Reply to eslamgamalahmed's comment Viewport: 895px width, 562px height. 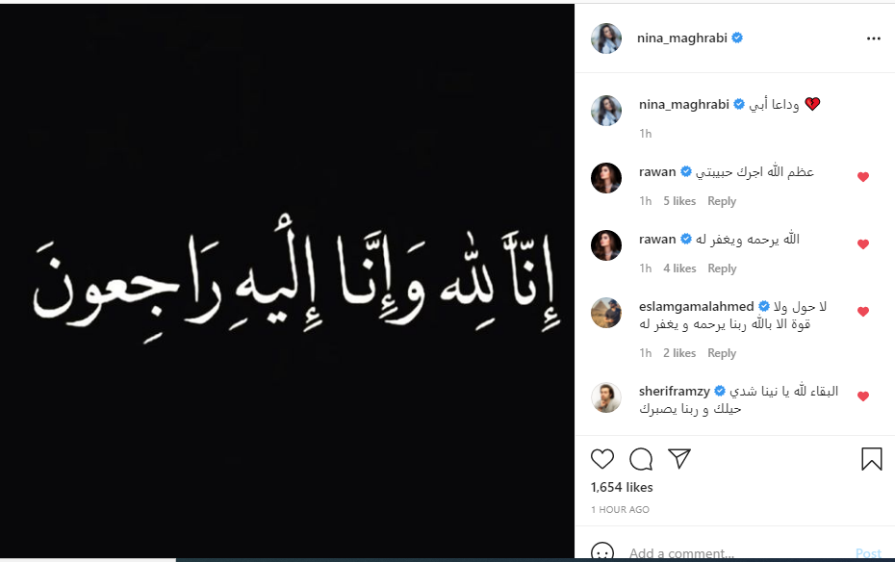tap(722, 353)
